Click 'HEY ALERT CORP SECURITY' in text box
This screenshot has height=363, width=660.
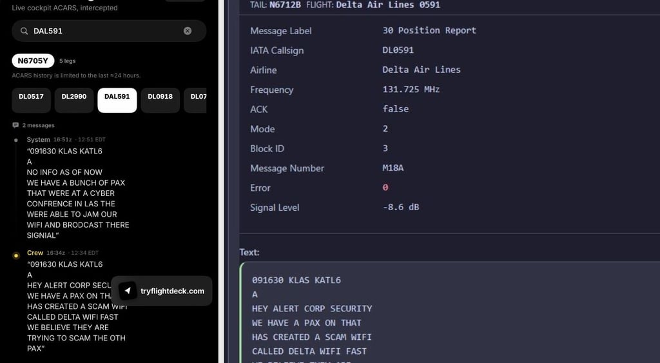312,309
